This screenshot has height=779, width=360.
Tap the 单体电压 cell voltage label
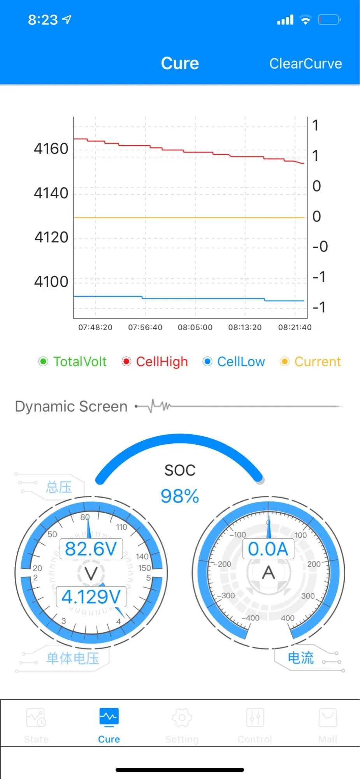point(73,658)
